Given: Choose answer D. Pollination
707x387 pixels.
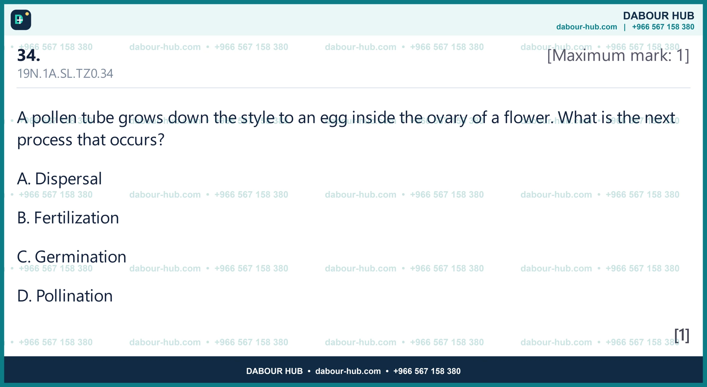Looking at the screenshot, I should [x=65, y=296].
